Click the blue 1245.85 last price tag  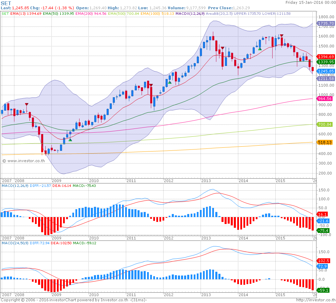click(326, 71)
